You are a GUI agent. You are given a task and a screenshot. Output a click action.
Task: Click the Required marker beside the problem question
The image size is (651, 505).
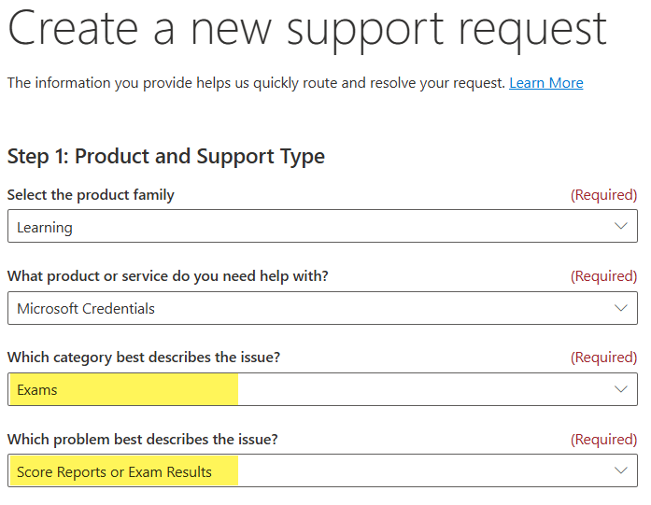603,440
